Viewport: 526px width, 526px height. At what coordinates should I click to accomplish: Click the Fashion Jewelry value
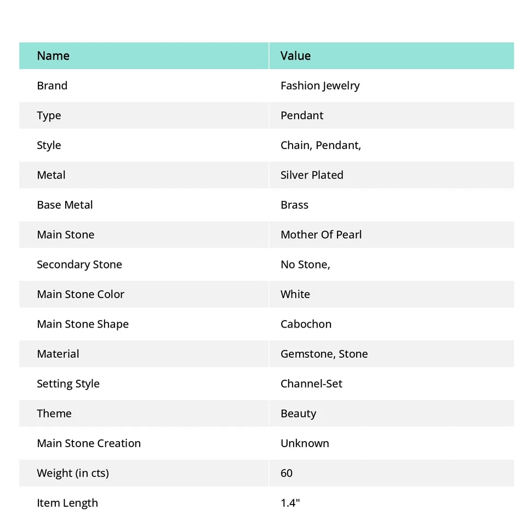pyautogui.click(x=320, y=85)
